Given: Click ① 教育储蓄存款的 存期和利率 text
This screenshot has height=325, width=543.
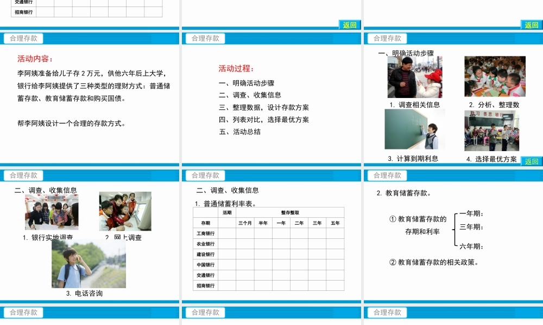Looking at the screenshot, I should [x=418, y=225].
